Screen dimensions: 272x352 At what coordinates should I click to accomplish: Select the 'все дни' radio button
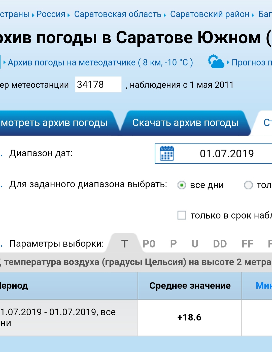point(182,185)
